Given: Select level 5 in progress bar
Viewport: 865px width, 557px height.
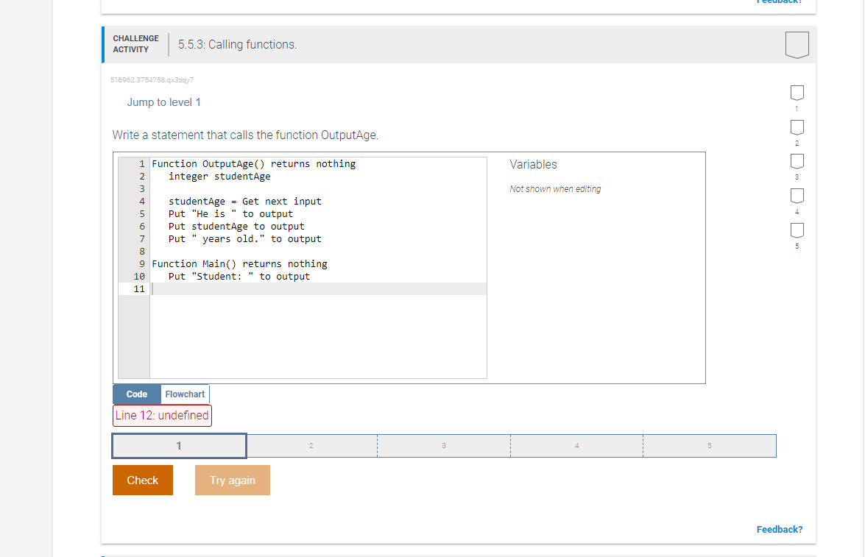Looking at the screenshot, I should (710, 446).
